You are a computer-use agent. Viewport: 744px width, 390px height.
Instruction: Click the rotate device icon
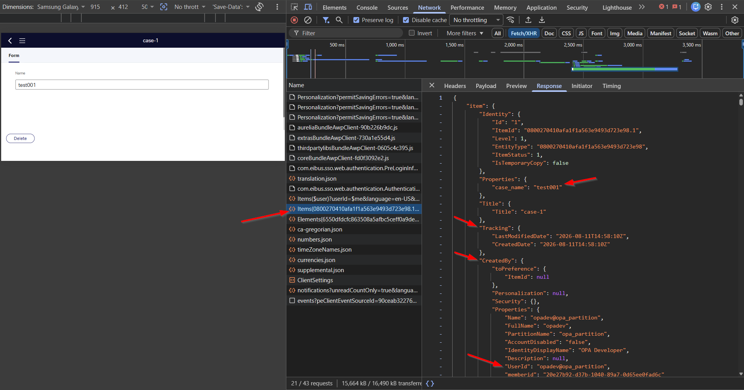tap(260, 7)
